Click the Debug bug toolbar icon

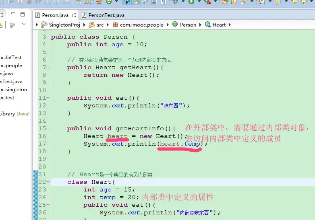(175, 2)
